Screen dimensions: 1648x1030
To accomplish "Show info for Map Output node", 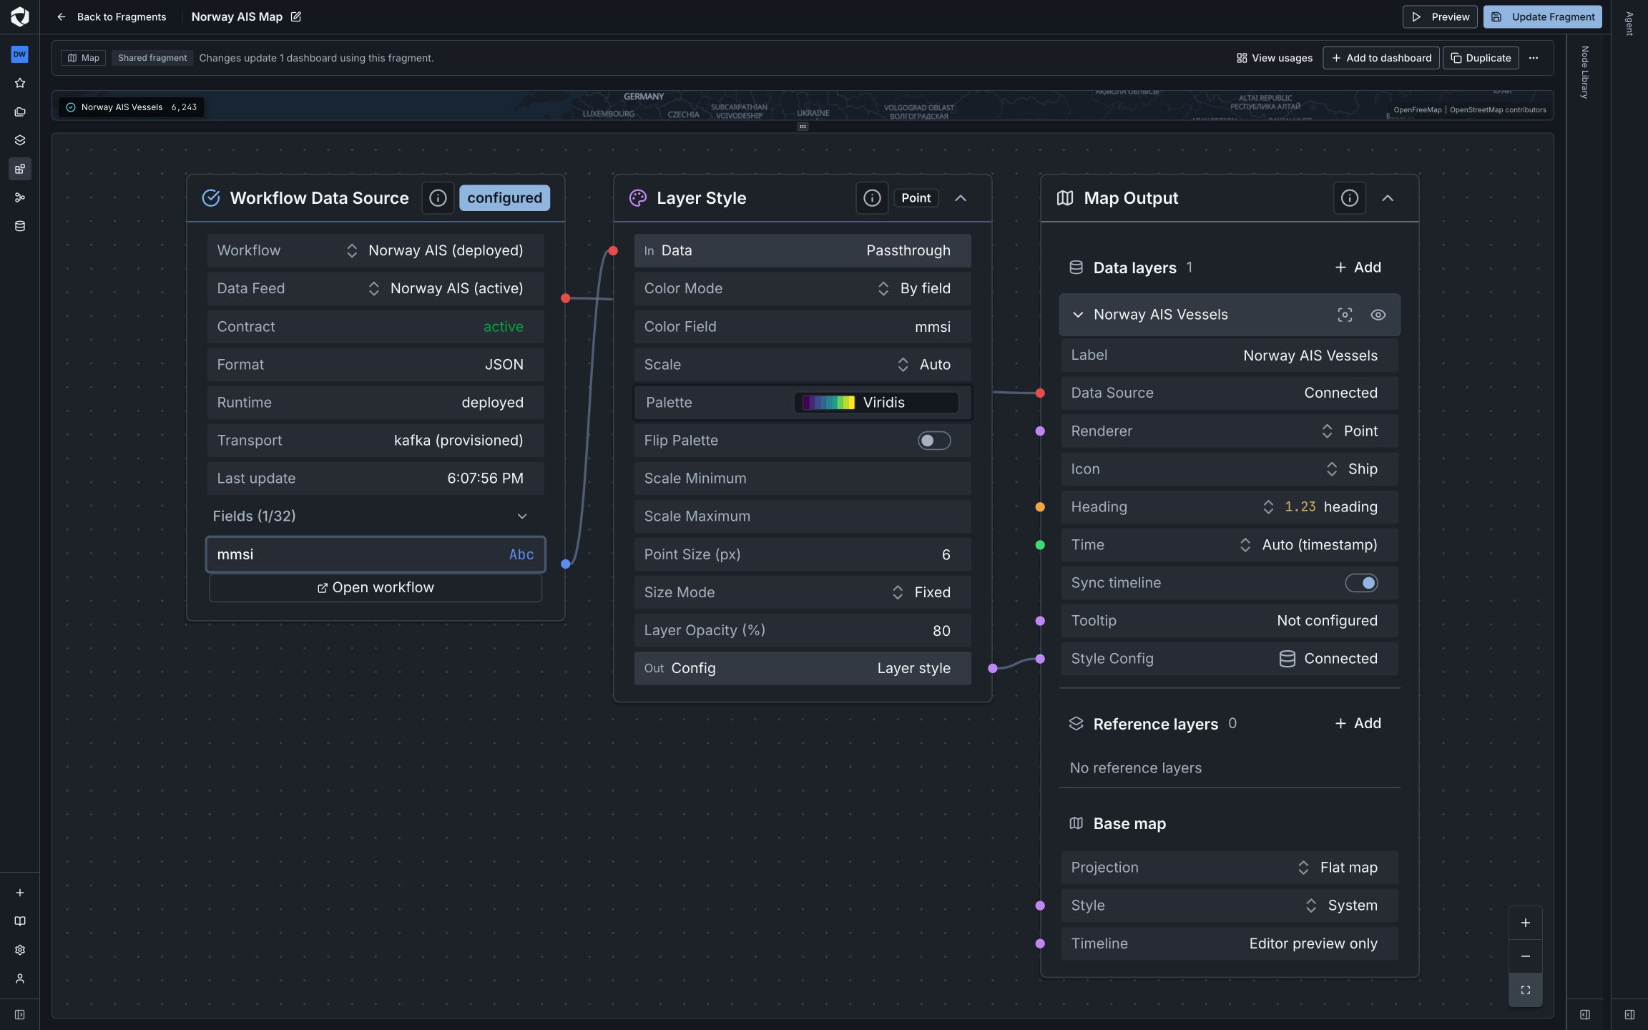I will pyautogui.click(x=1350, y=198).
